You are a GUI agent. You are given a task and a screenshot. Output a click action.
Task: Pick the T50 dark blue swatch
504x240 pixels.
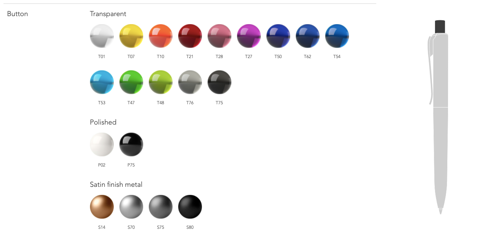tap(278, 36)
